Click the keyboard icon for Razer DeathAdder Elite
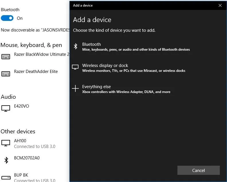 coord(6,74)
